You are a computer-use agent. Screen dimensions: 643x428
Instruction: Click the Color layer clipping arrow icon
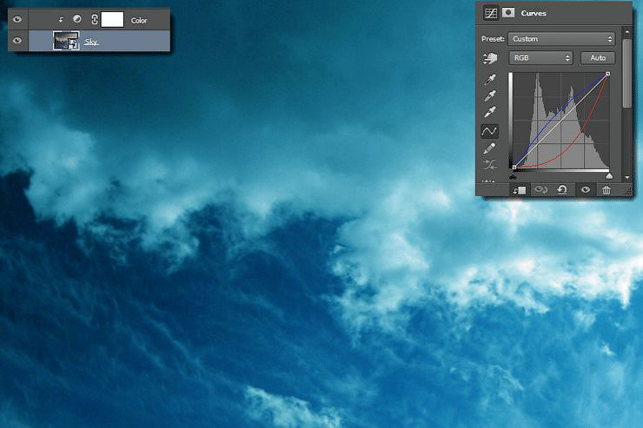61,20
